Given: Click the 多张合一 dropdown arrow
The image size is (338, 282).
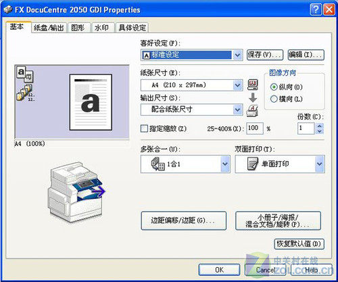Looking at the screenshot, I should click(x=225, y=164).
